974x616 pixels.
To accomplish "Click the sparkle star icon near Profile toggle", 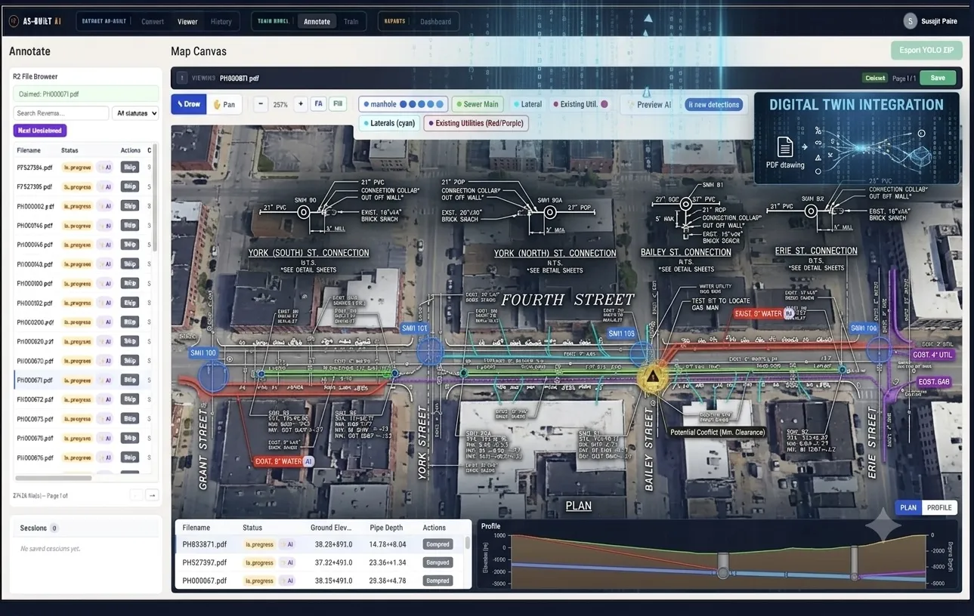I will 883,527.
